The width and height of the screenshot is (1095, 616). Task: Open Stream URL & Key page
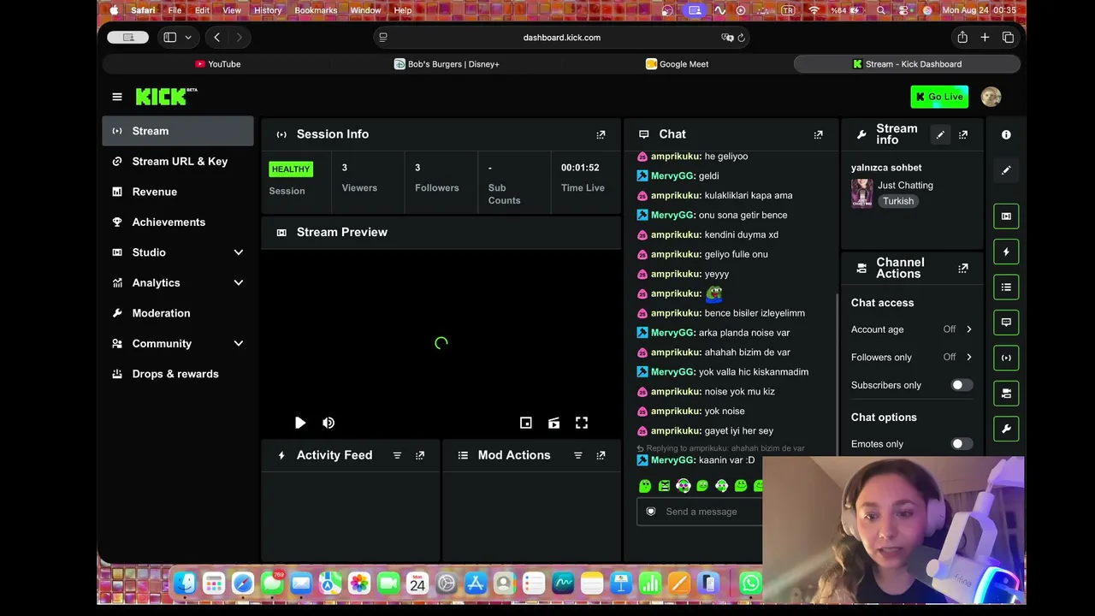tap(178, 162)
